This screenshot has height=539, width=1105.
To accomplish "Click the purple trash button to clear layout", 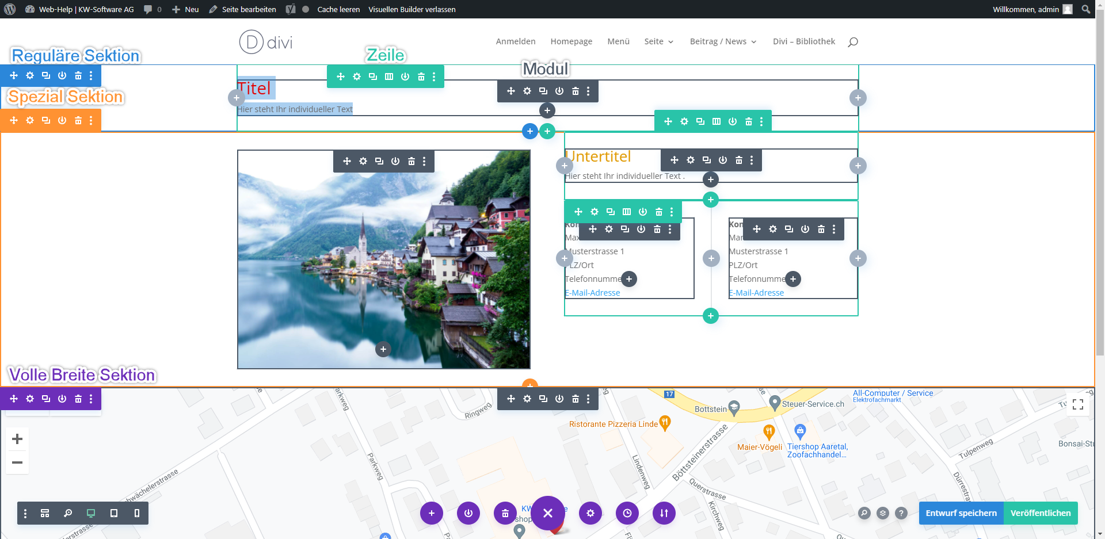I will [x=505, y=513].
